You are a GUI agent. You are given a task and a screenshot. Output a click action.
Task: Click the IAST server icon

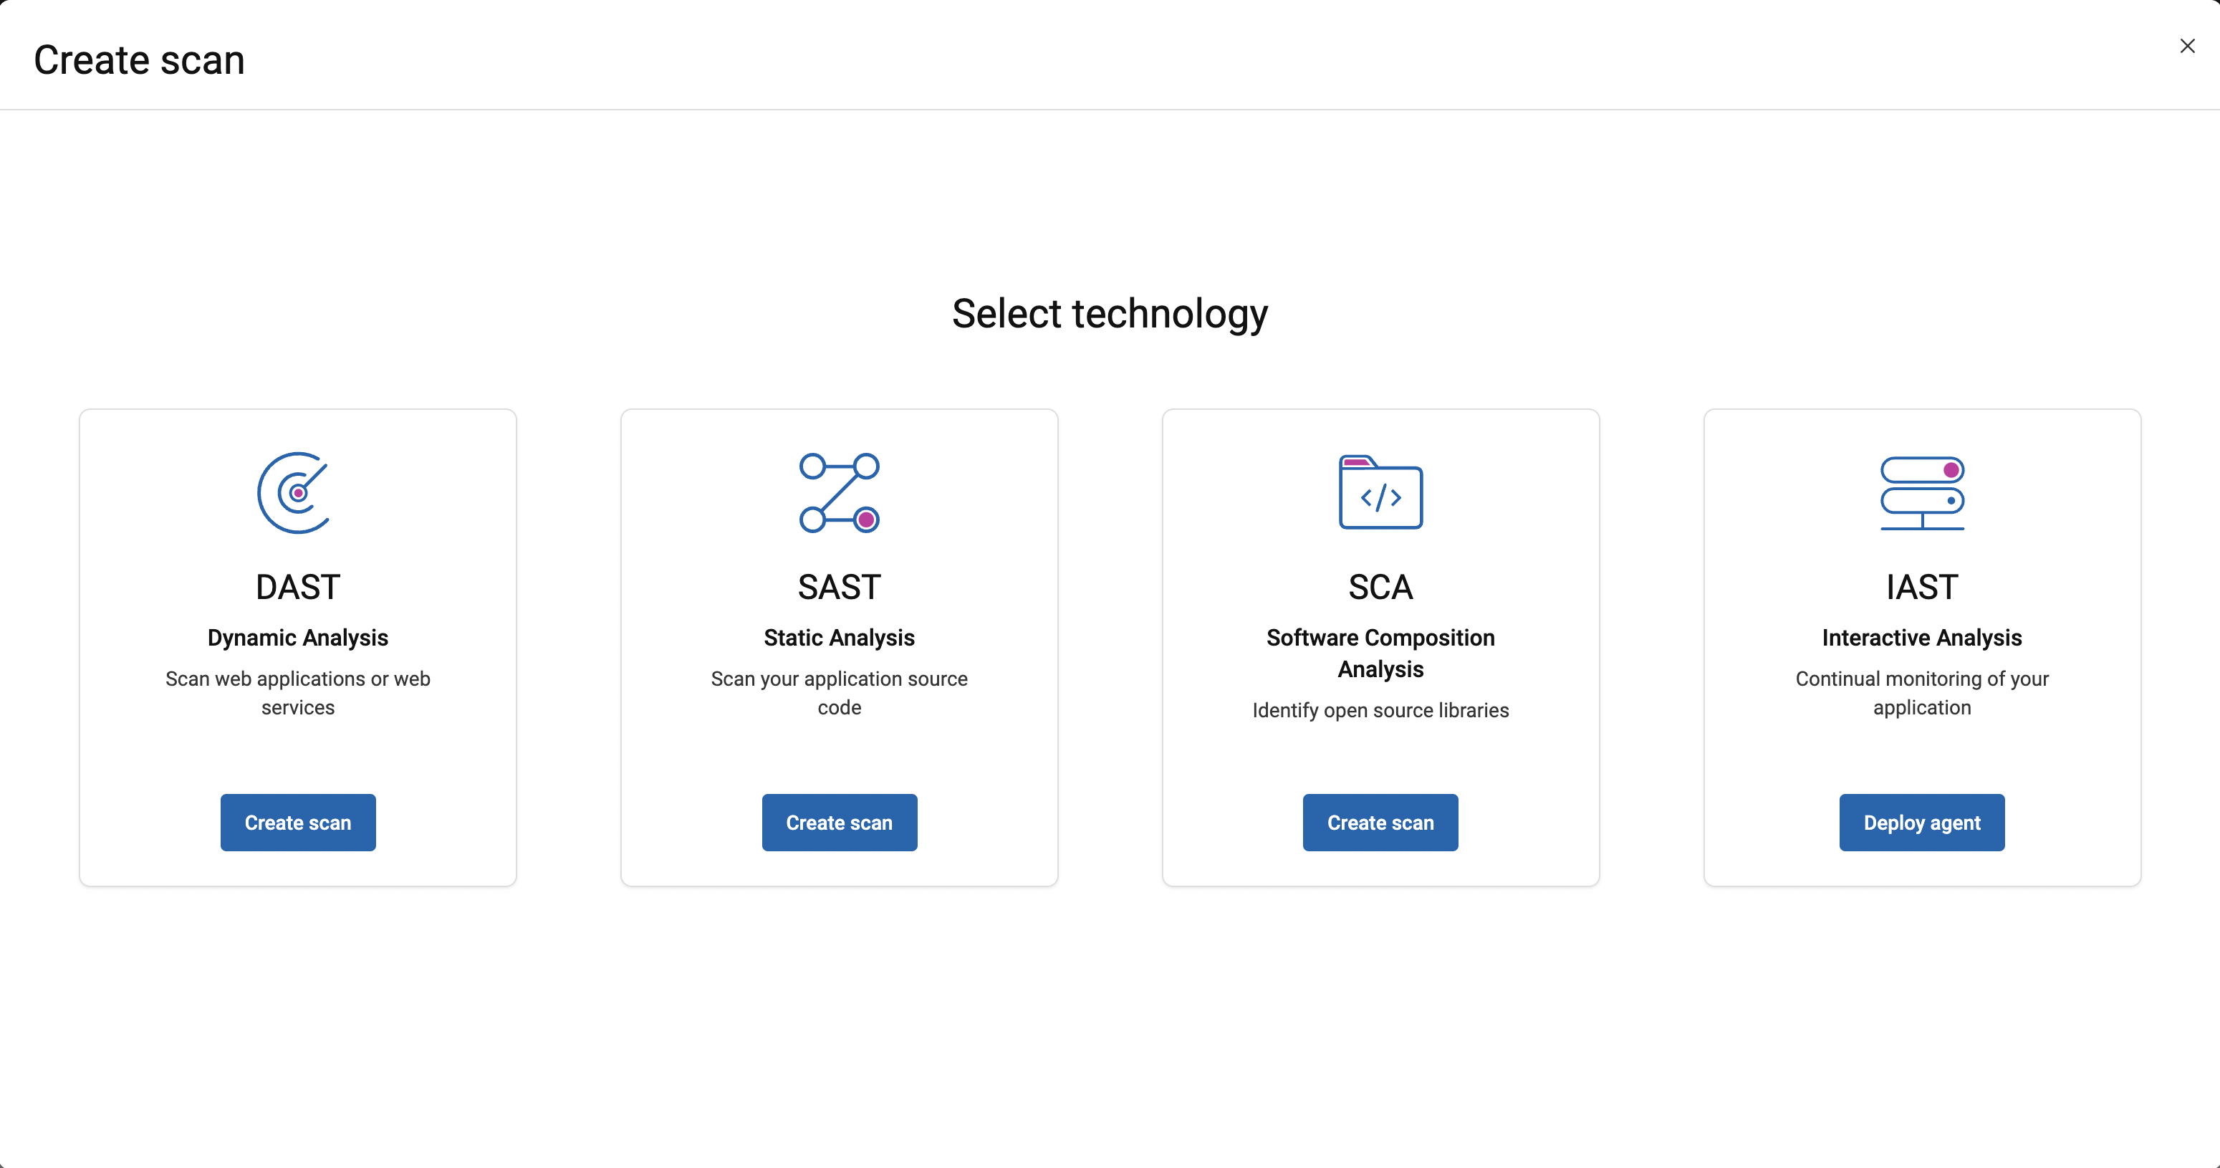pos(1921,493)
